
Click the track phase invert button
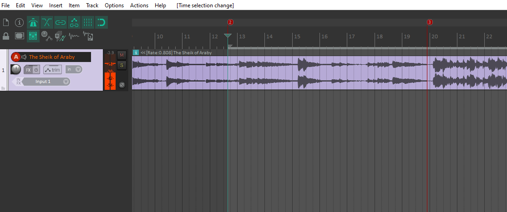(122, 85)
